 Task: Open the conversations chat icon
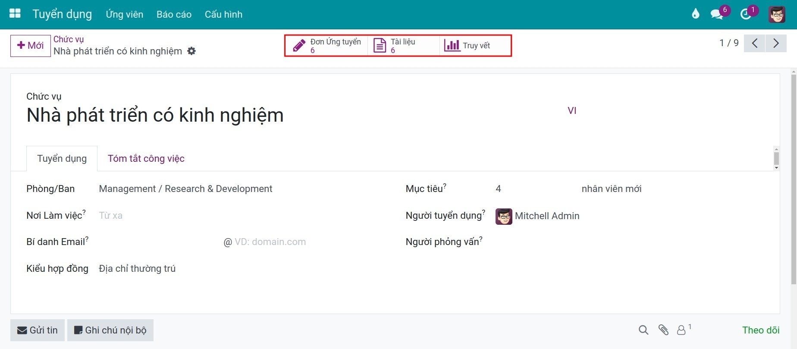[717, 14]
